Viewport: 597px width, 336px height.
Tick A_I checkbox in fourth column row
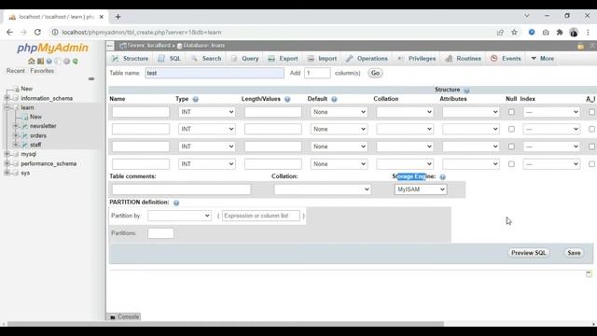[591, 164]
